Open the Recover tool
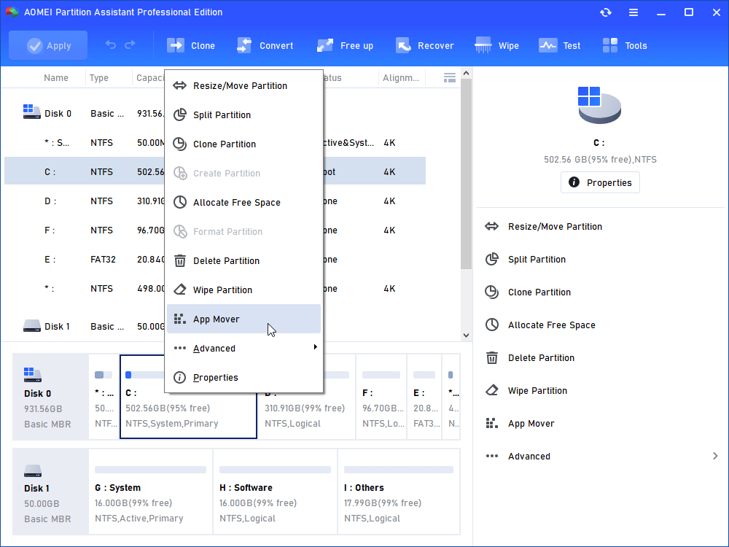The width and height of the screenshot is (729, 547). (424, 45)
